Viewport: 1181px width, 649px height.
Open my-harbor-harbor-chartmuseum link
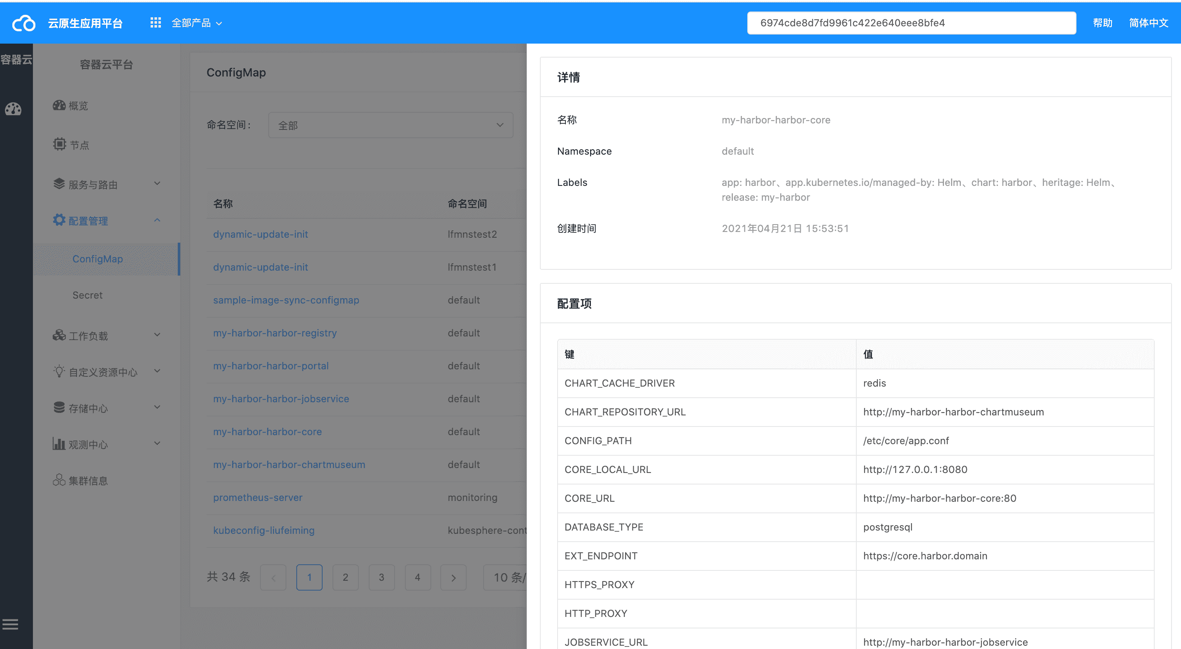(289, 465)
